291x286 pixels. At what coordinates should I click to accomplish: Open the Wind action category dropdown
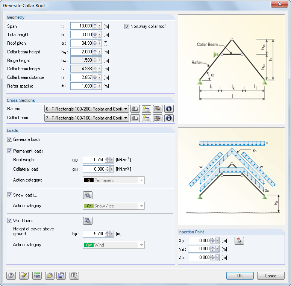tap(141, 245)
